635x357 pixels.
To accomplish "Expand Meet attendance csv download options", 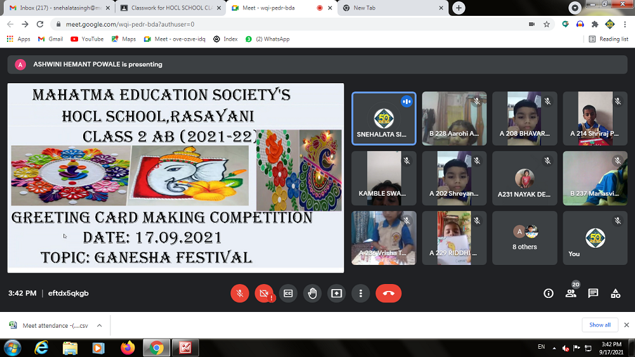I will [x=99, y=325].
